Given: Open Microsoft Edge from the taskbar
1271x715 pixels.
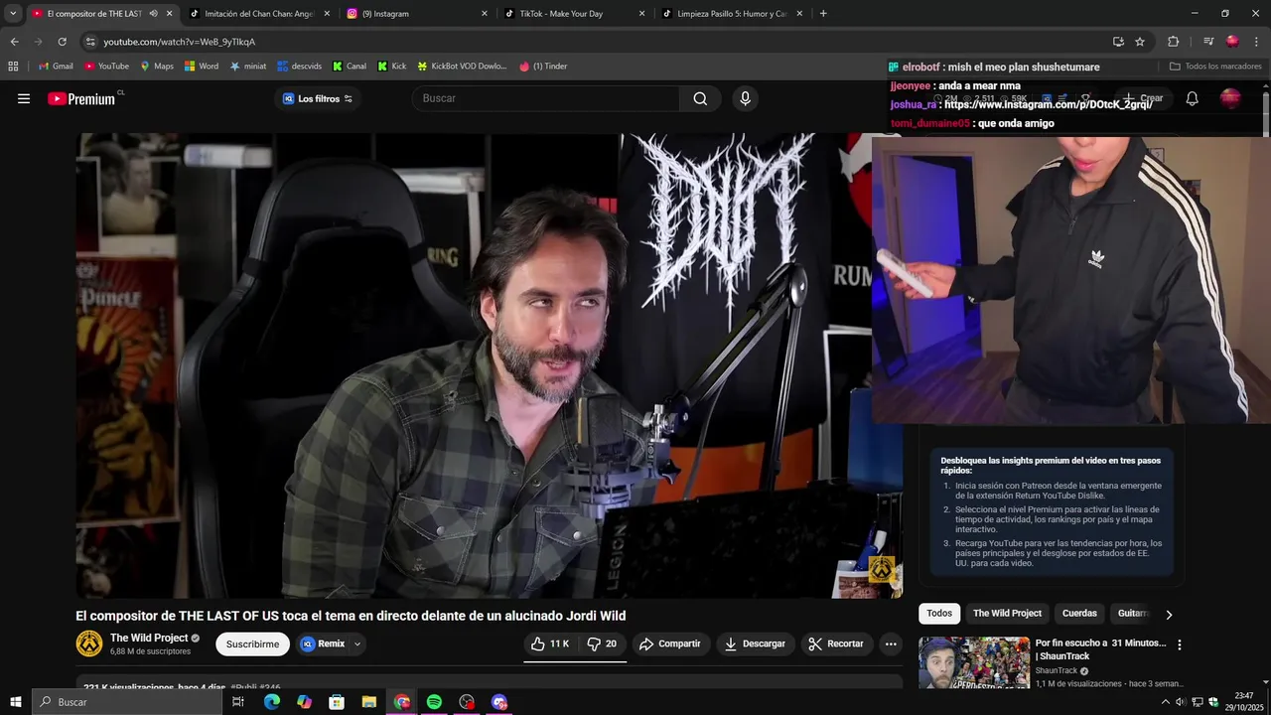Looking at the screenshot, I should 271,702.
